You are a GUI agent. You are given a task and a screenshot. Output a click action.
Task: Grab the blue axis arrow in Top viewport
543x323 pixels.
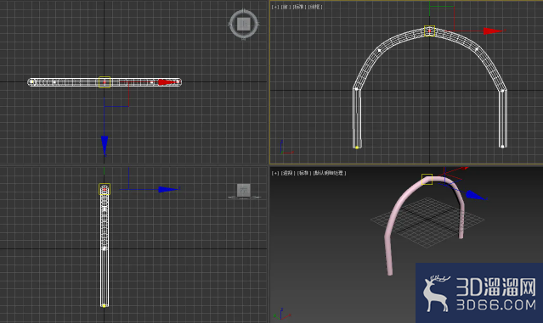click(x=105, y=146)
